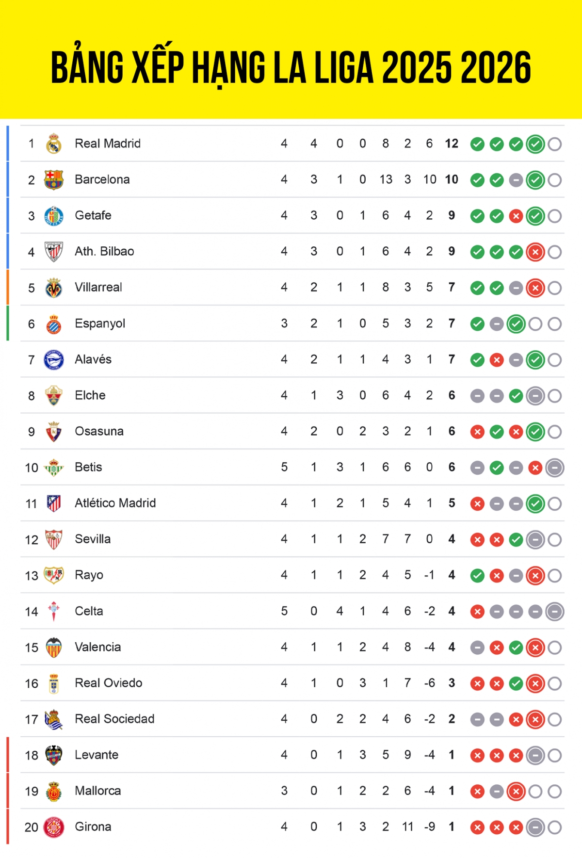Click the Real Madrid club crest
Image resolution: width=582 pixels, height=858 pixels.
point(54,144)
